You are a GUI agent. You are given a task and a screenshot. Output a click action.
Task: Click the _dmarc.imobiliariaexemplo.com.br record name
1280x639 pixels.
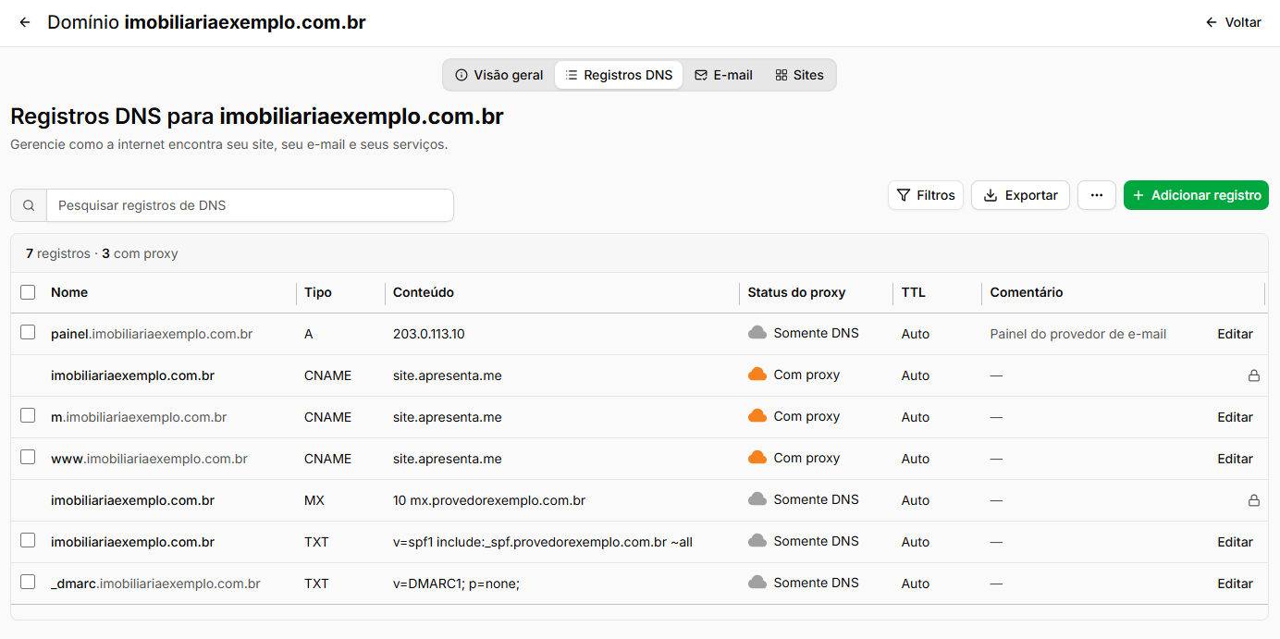pyautogui.click(x=155, y=584)
